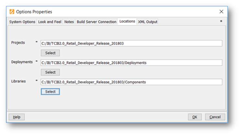The width and height of the screenshot is (240, 135).
Task: Click into the Projects path field
Action: tap(131, 43)
